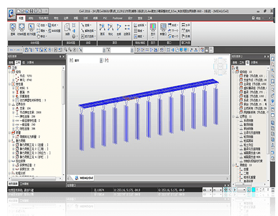The width and height of the screenshot is (278, 216).
Task: Expand the 材料: 5 tree item
Action: [x=13, y=88]
